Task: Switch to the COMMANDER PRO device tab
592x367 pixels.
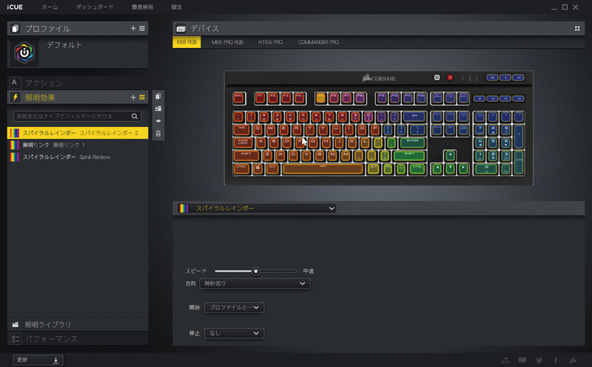Action: 318,42
